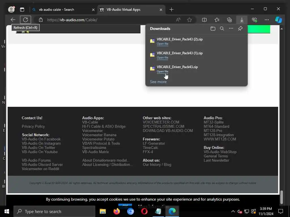Visit DOWNLOAD.VB-AUDIO.COM link
The image size is (290, 217).
(x=168, y=131)
